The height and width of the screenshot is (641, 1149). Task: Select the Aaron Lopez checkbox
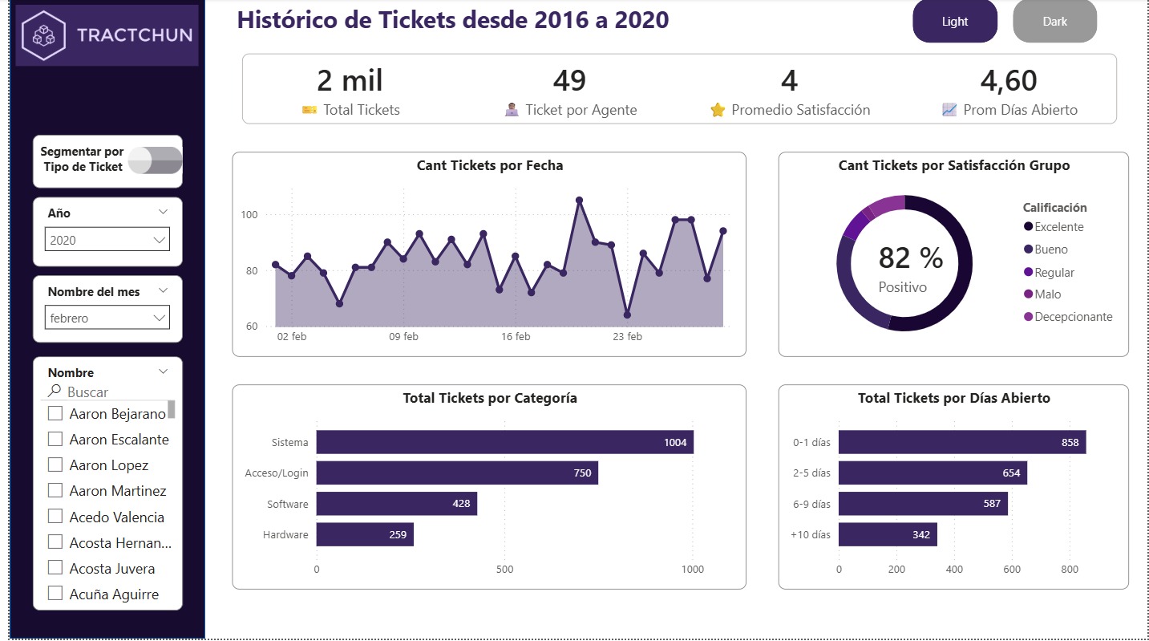pyautogui.click(x=55, y=465)
